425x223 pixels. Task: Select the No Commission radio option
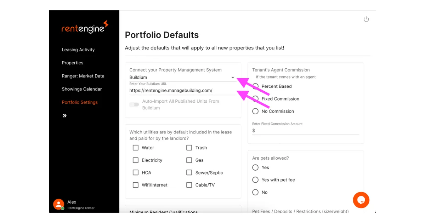(255, 111)
